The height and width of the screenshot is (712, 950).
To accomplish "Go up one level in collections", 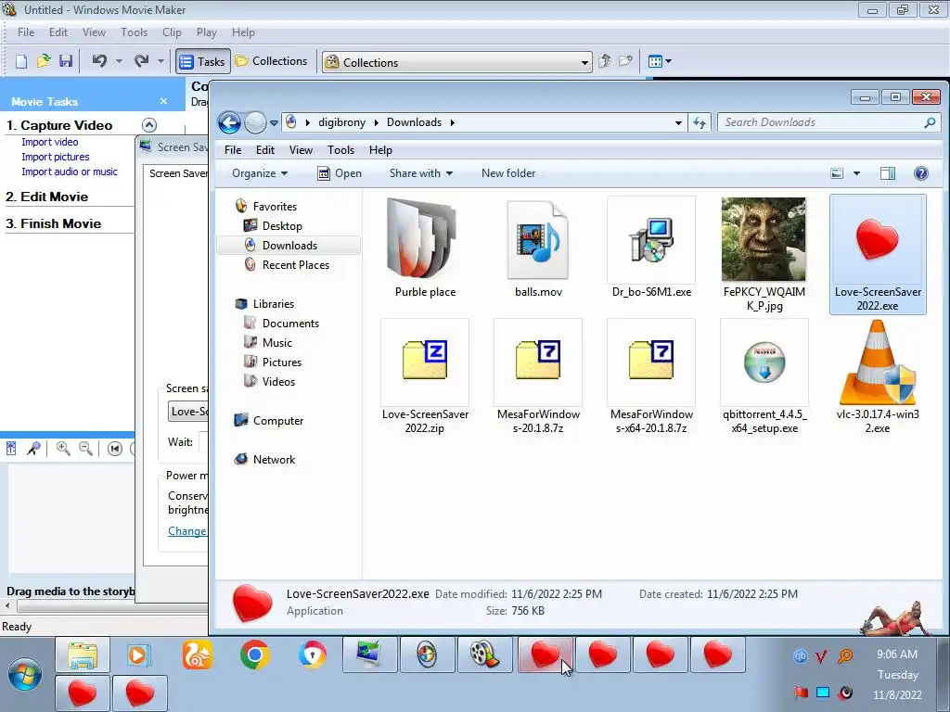I will (x=604, y=61).
